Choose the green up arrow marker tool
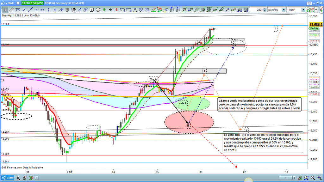The height and width of the screenshot is (182, 324). 104,10
